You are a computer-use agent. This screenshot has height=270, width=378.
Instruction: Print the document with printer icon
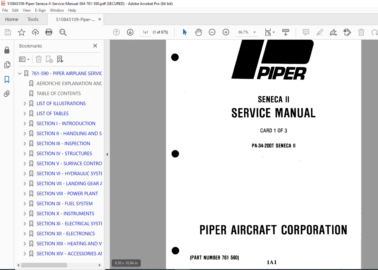pyautogui.click(x=49, y=32)
